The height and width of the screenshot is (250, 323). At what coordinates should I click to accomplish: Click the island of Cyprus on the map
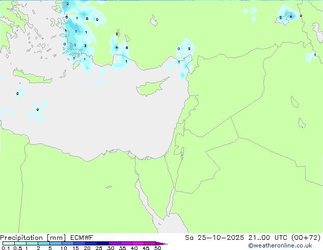(x=150, y=88)
